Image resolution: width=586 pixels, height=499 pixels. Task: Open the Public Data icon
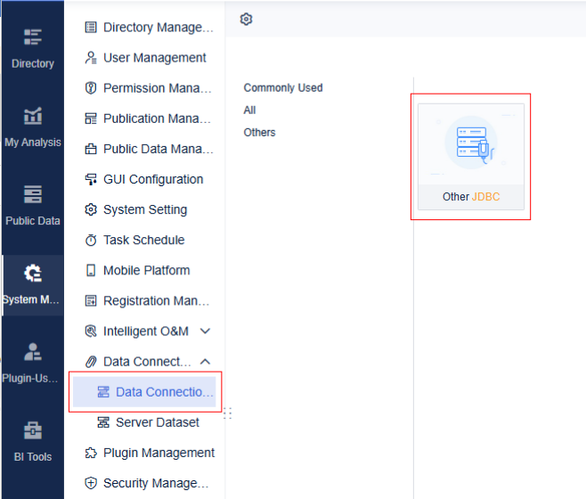[33, 194]
